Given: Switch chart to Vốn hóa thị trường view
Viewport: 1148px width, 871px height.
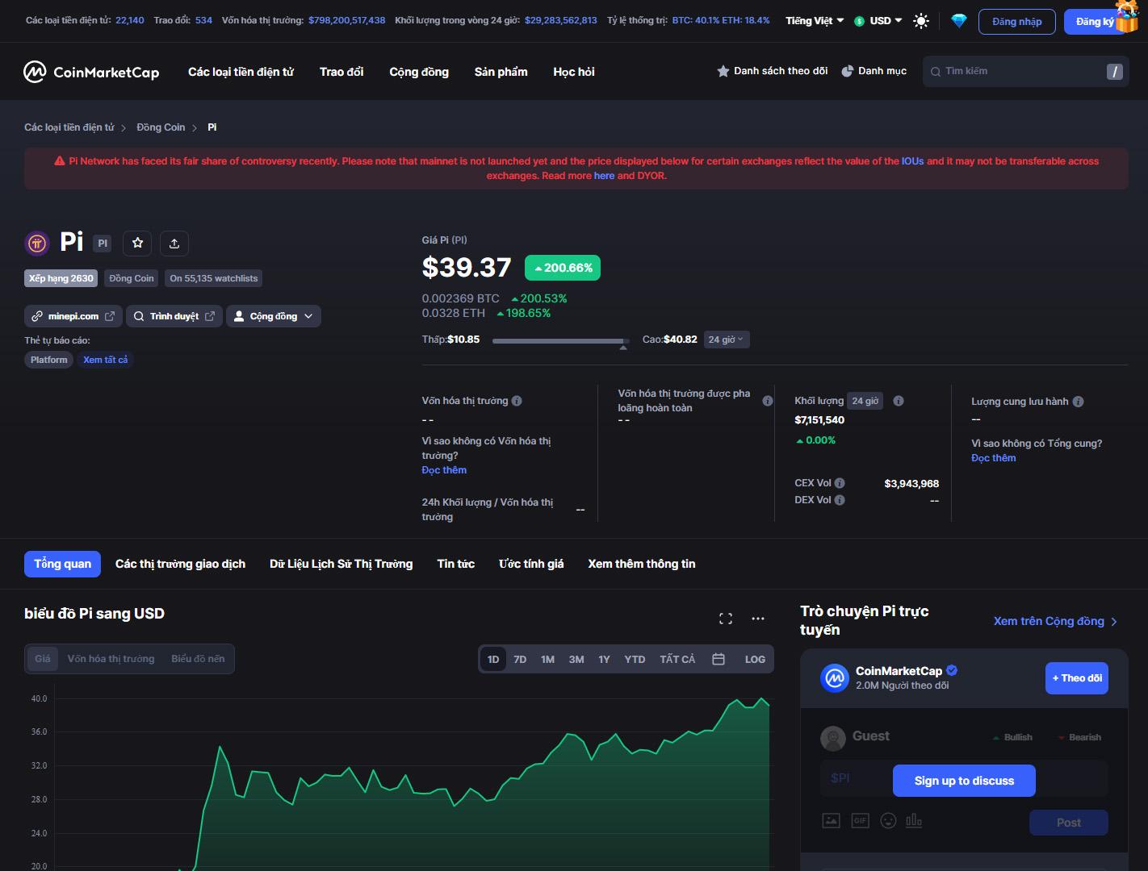Looking at the screenshot, I should pos(111,659).
